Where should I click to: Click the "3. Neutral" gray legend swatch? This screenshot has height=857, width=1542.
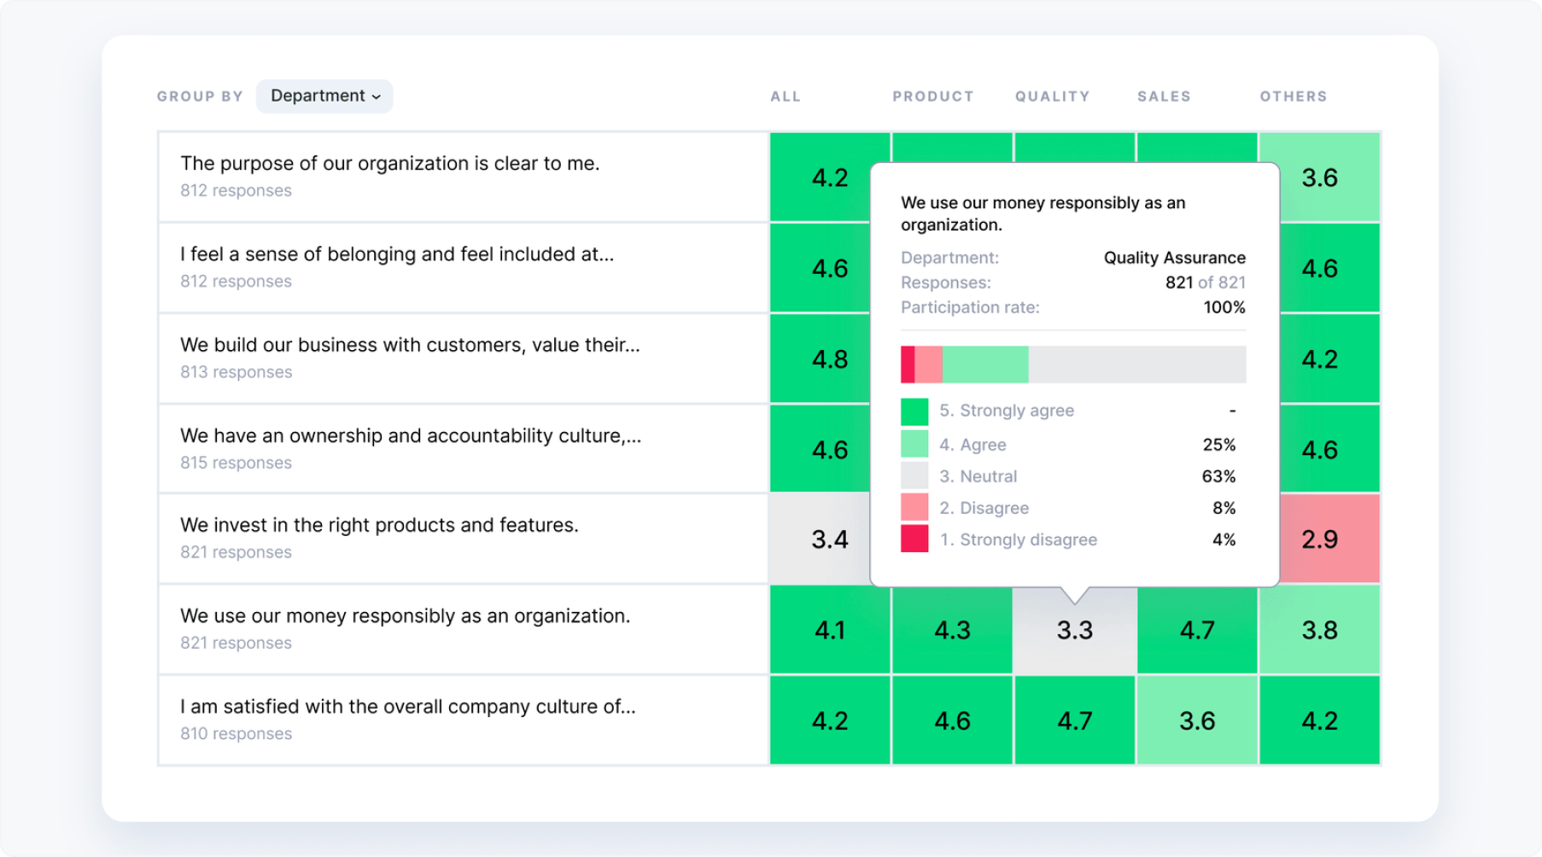(x=914, y=475)
